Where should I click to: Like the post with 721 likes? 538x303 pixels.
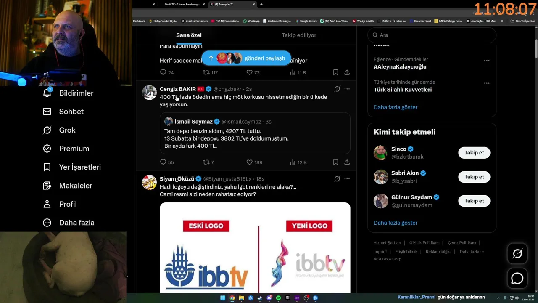point(254,72)
